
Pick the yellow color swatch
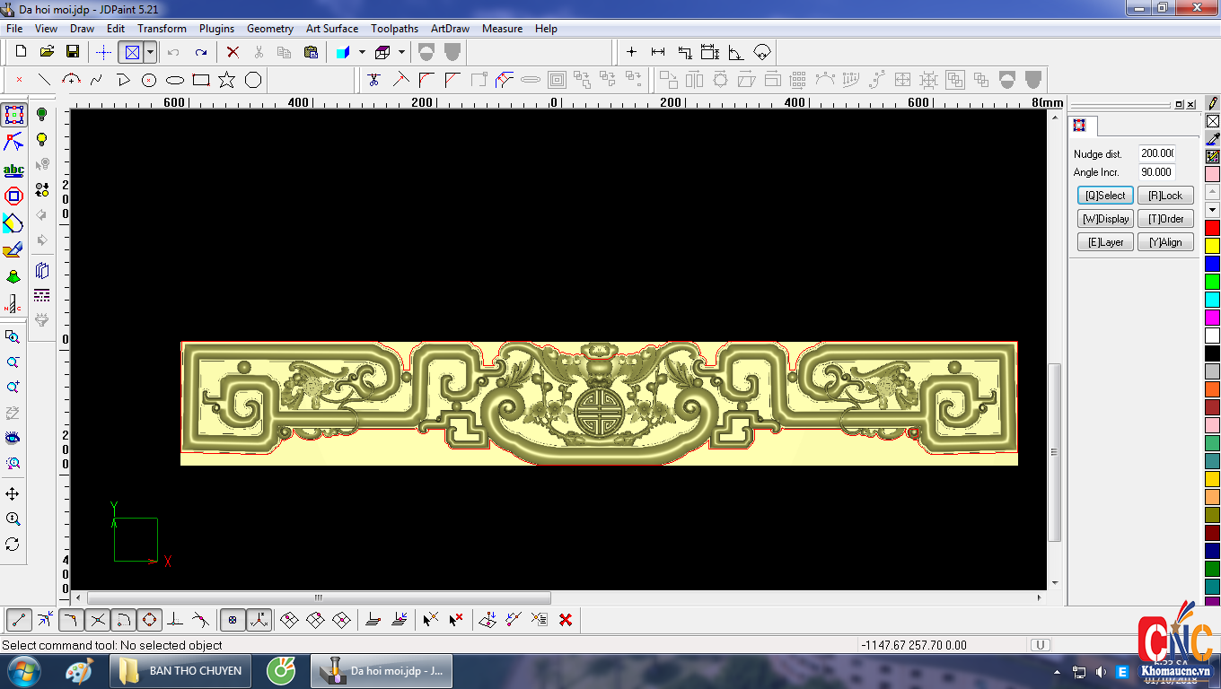(1212, 245)
